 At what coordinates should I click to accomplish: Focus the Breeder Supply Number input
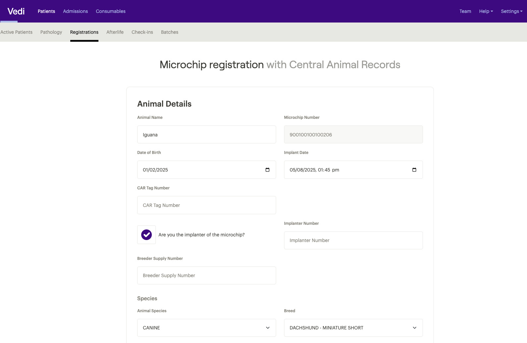click(206, 275)
